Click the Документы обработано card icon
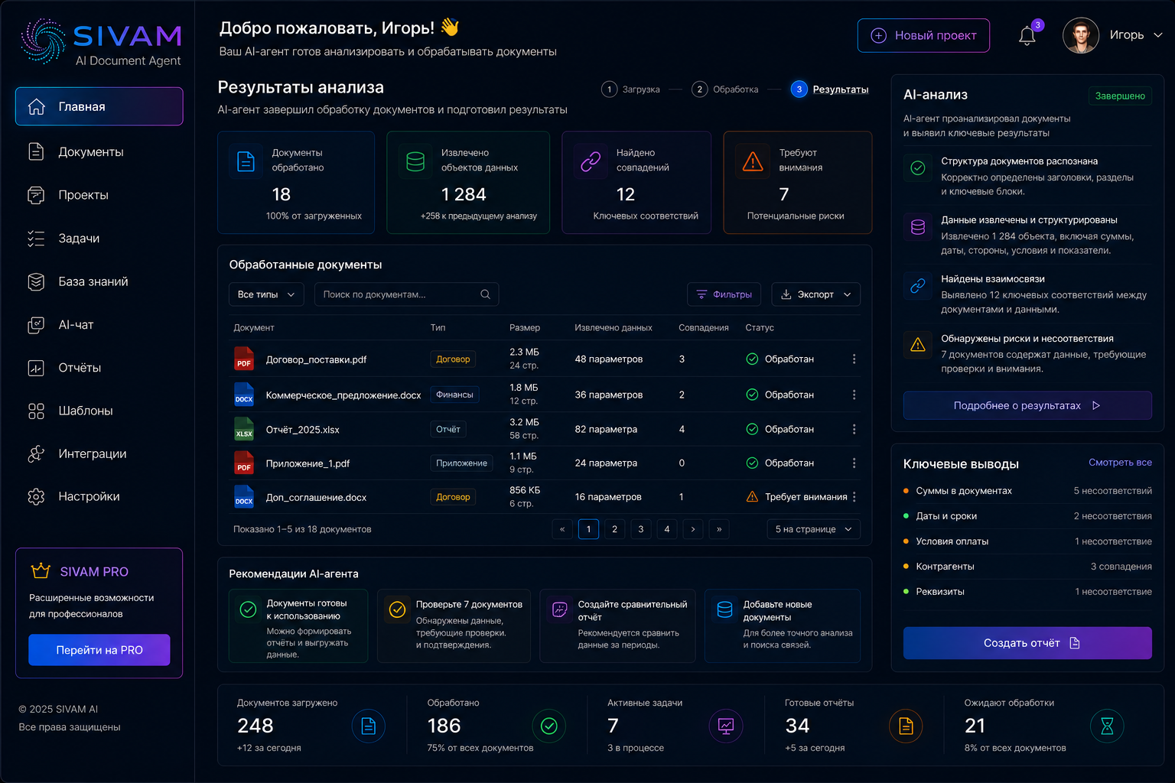 pos(246,161)
